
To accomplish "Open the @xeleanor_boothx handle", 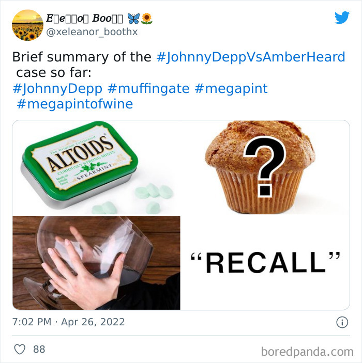I will coord(92,32).
